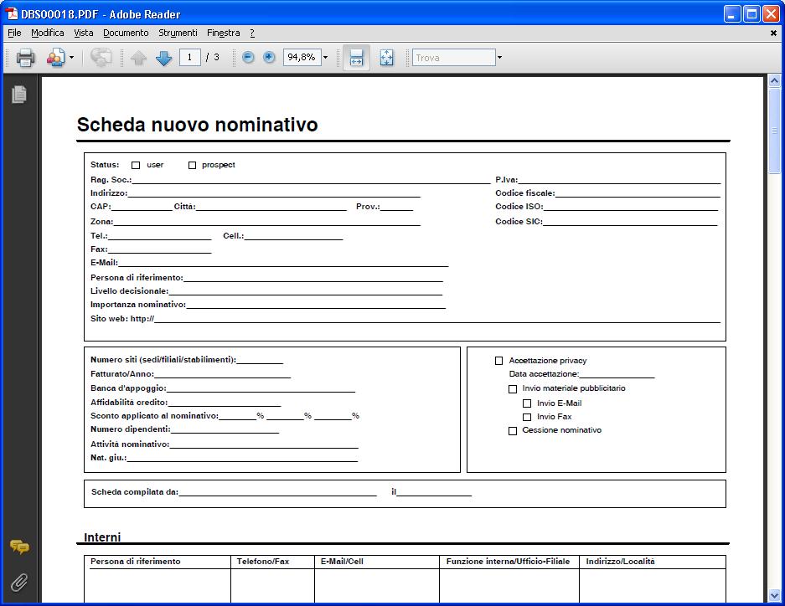Open the zoom percentage dropdown arrow
Screen dimensions: 785x606
pyautogui.click(x=325, y=58)
